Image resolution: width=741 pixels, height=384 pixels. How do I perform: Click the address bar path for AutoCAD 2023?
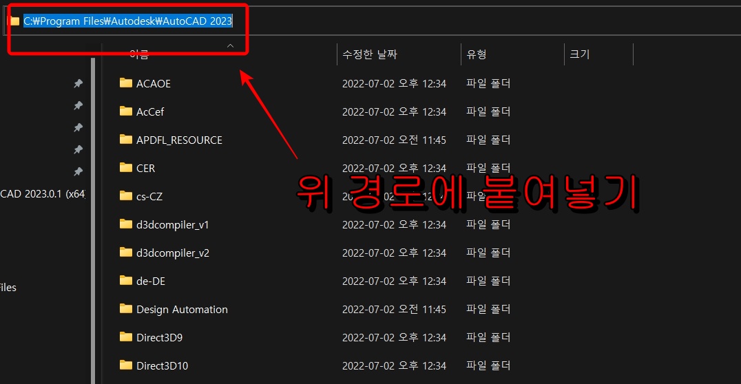(x=128, y=21)
